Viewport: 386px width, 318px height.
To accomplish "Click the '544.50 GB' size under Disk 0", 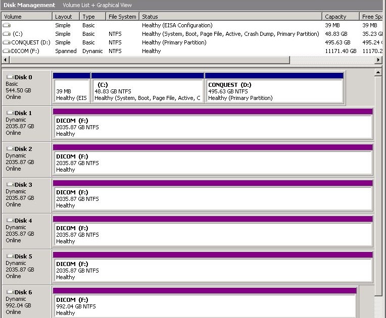I will [x=19, y=90].
